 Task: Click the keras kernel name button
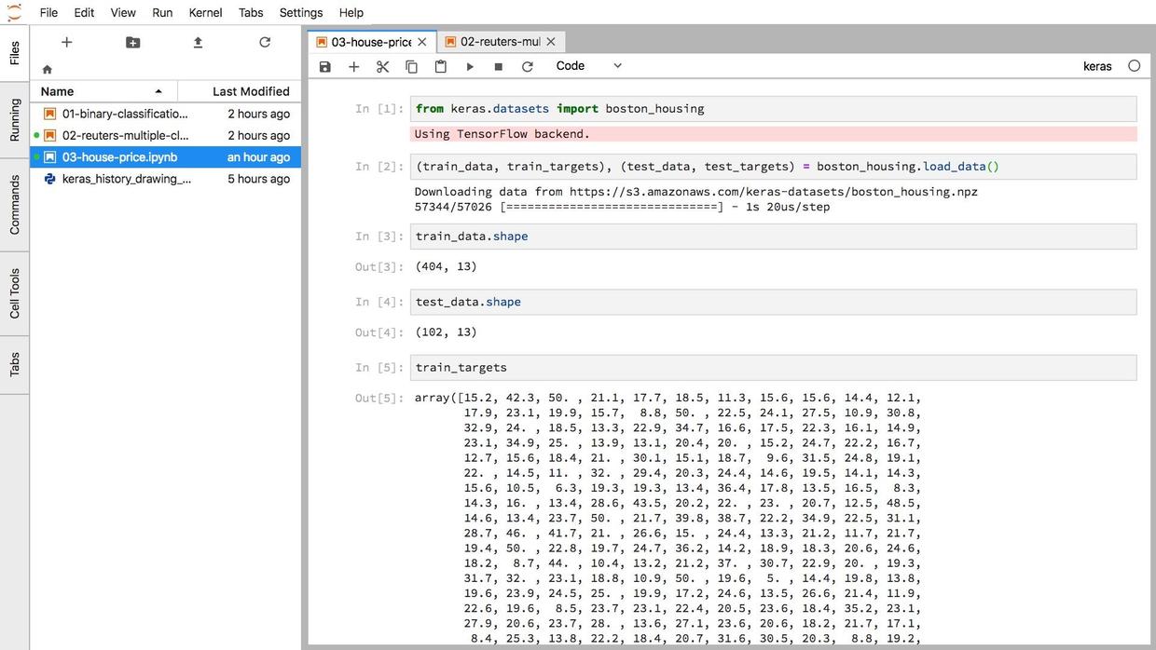pos(1097,66)
